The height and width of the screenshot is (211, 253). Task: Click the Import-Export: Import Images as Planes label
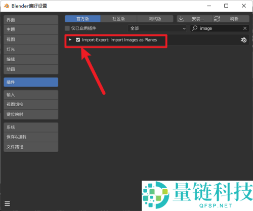pyautogui.click(x=119, y=40)
